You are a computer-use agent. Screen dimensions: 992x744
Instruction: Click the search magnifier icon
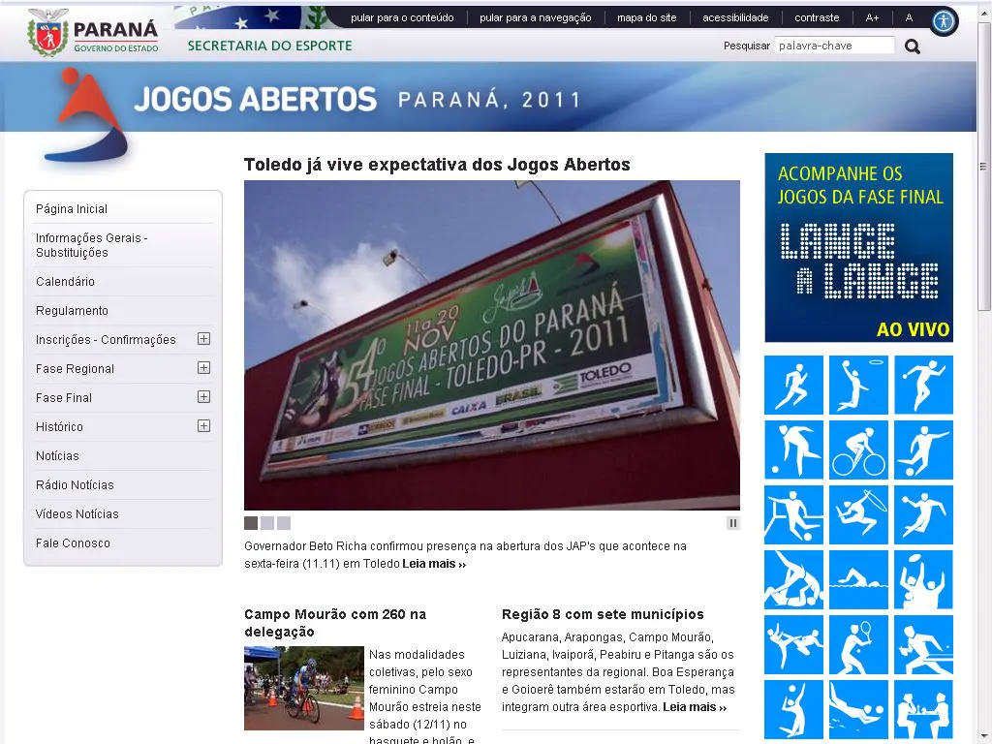pos(913,46)
